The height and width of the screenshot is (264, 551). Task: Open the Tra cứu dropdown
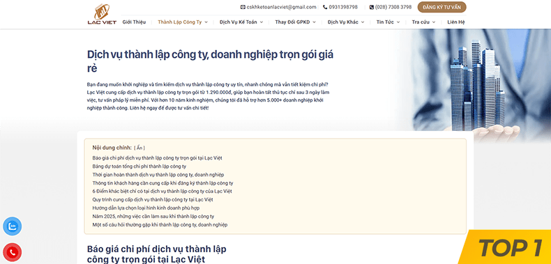point(423,22)
